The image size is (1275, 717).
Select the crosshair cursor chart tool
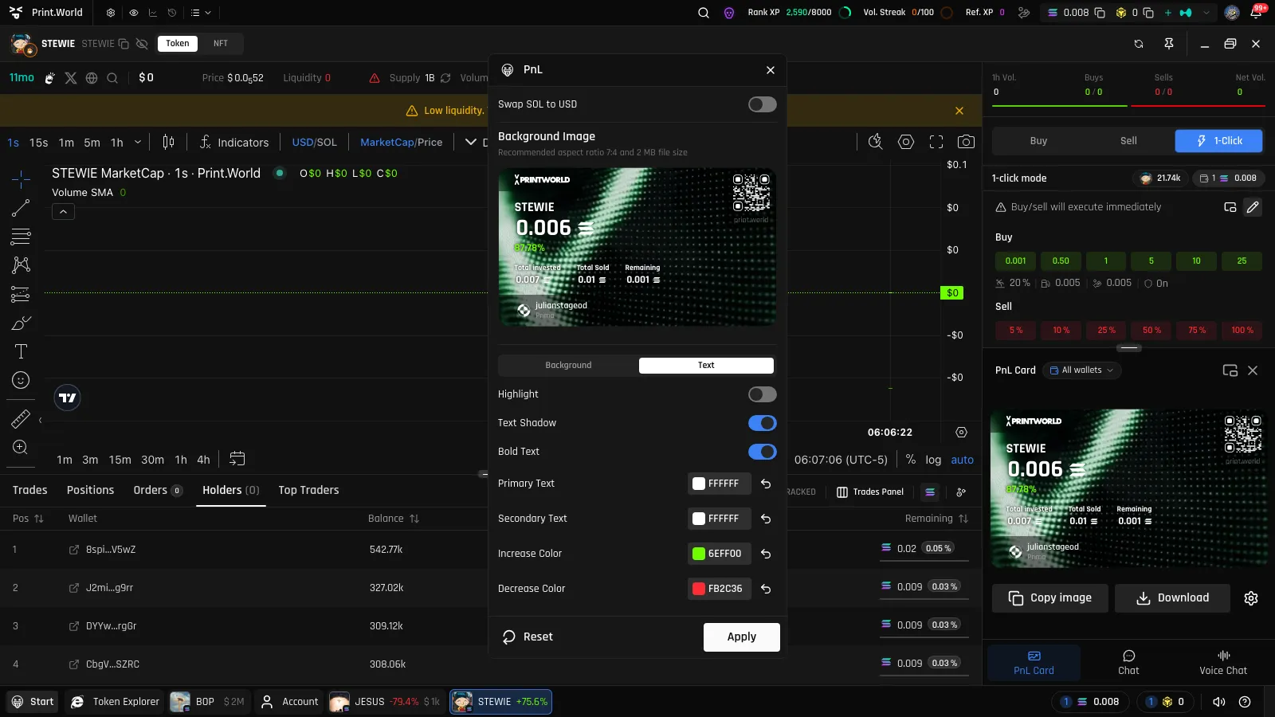[x=21, y=178]
